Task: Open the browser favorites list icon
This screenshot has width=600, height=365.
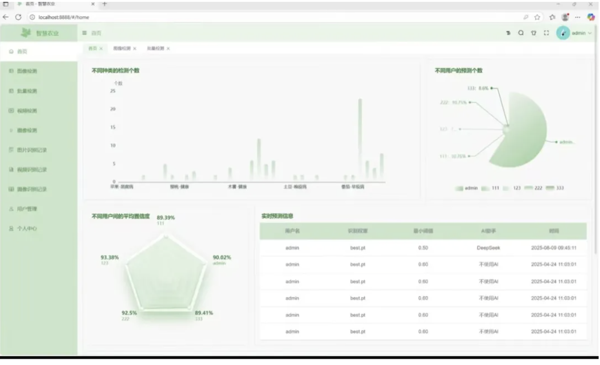Action: click(553, 17)
